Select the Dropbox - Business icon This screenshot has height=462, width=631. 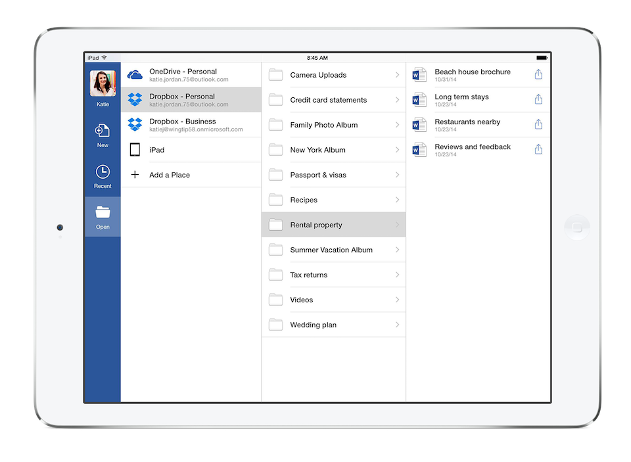pyautogui.click(x=134, y=125)
